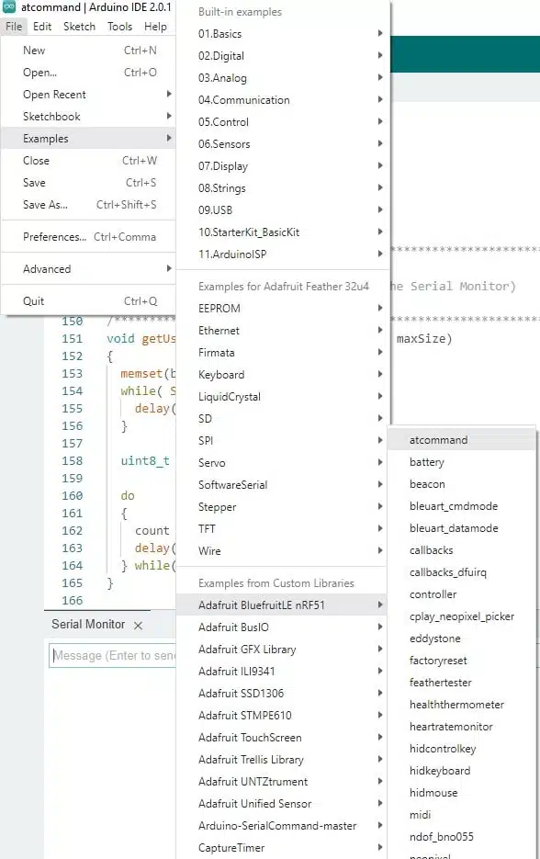Open the SoftwareSerial examples submenu

pyautogui.click(x=283, y=485)
